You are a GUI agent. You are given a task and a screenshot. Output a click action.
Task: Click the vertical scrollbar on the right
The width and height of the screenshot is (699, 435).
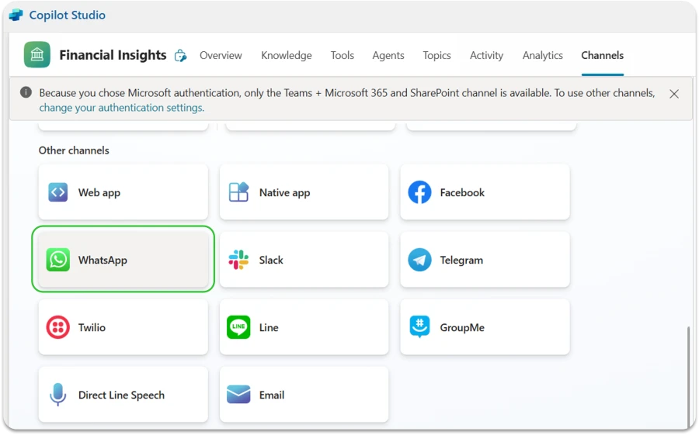click(x=688, y=372)
